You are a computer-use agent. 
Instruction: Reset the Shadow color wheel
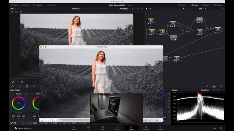pos(26,94)
